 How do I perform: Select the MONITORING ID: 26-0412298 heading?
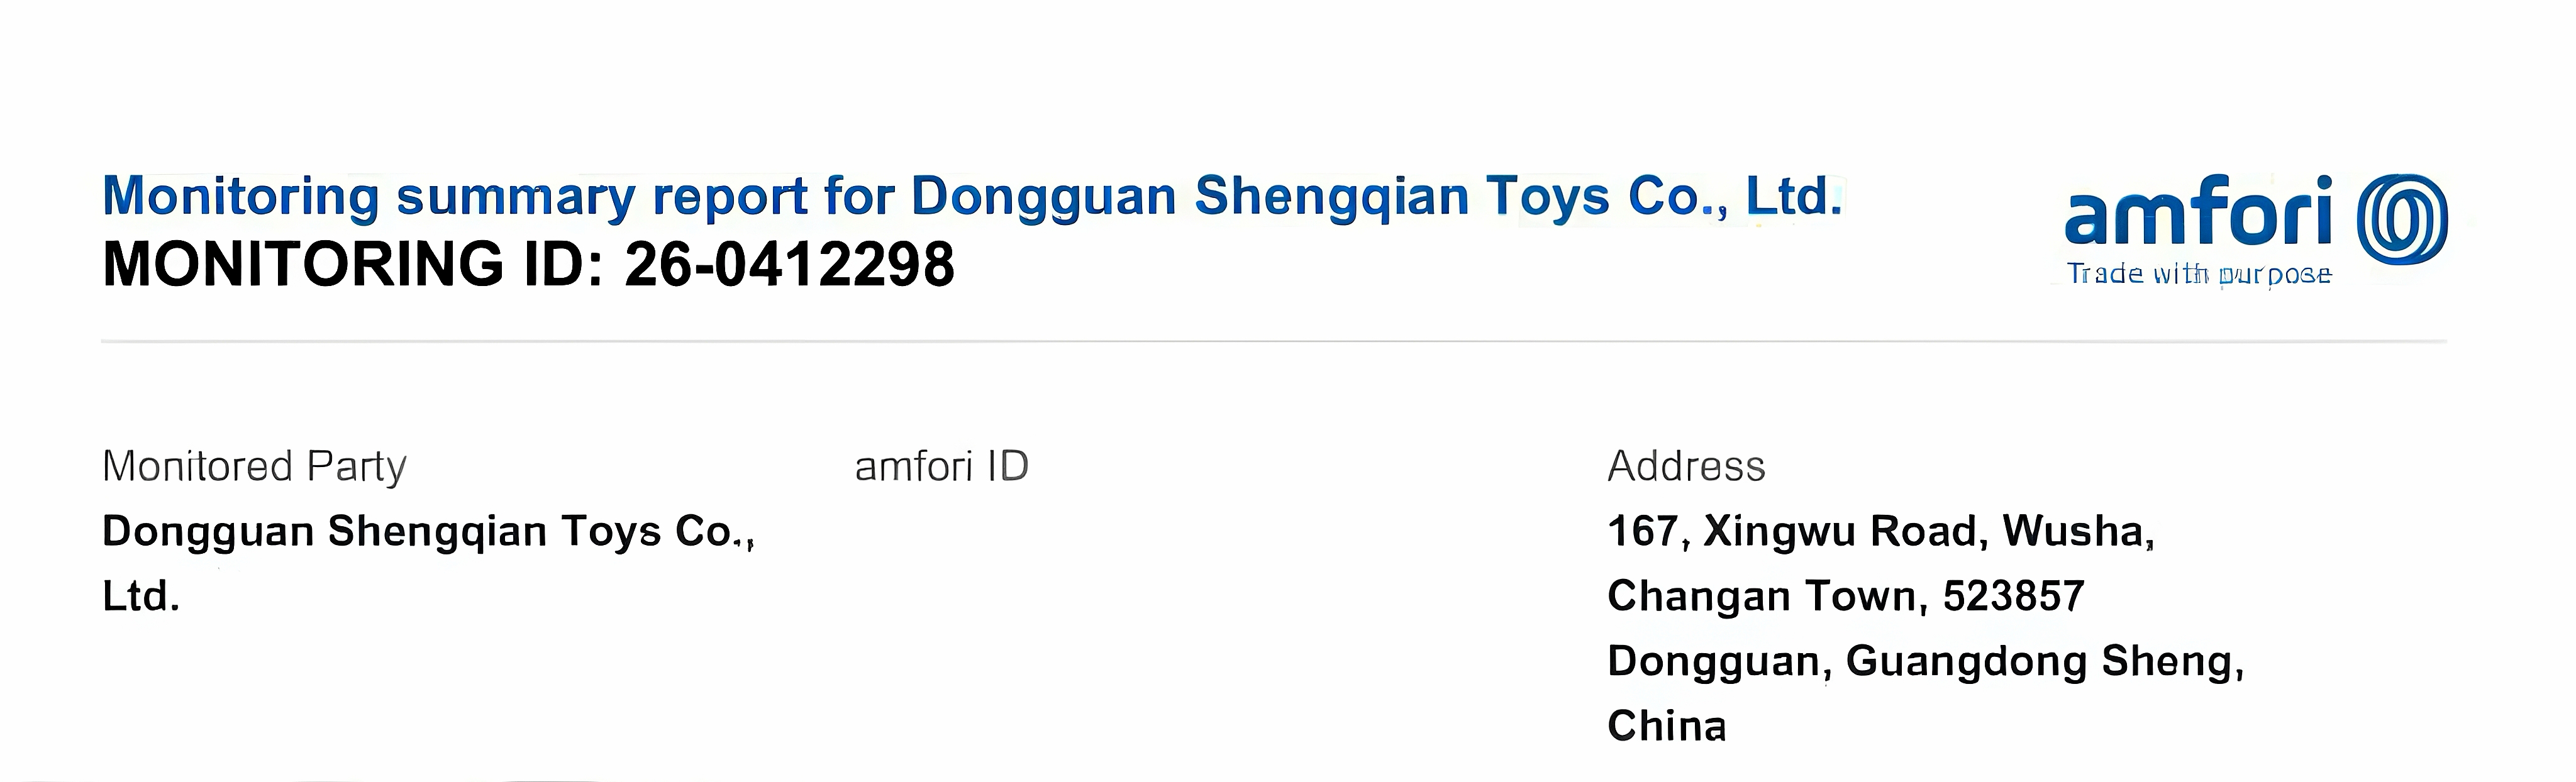528,264
